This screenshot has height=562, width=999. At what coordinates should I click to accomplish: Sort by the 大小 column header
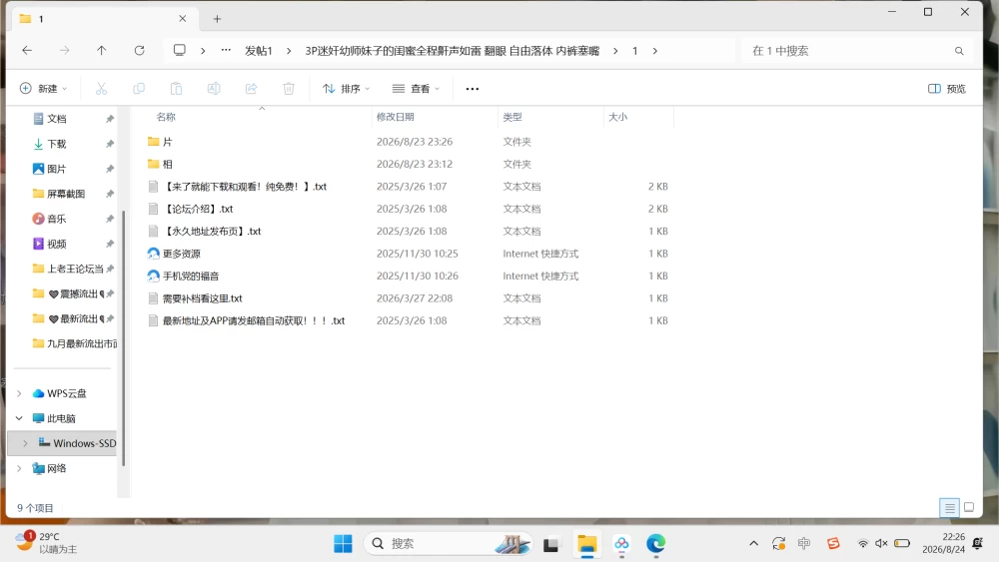(x=618, y=117)
